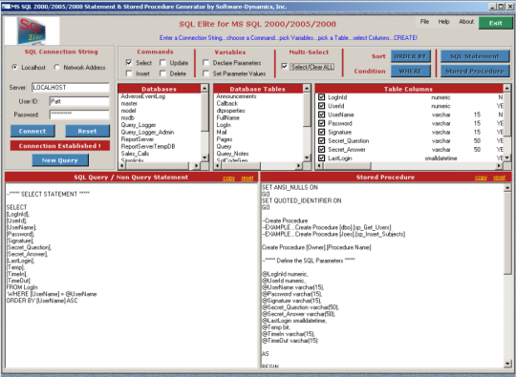Enable the Update command checkbox
Image resolution: width=516 pixels, height=377 pixels.
pyautogui.click(x=162, y=62)
